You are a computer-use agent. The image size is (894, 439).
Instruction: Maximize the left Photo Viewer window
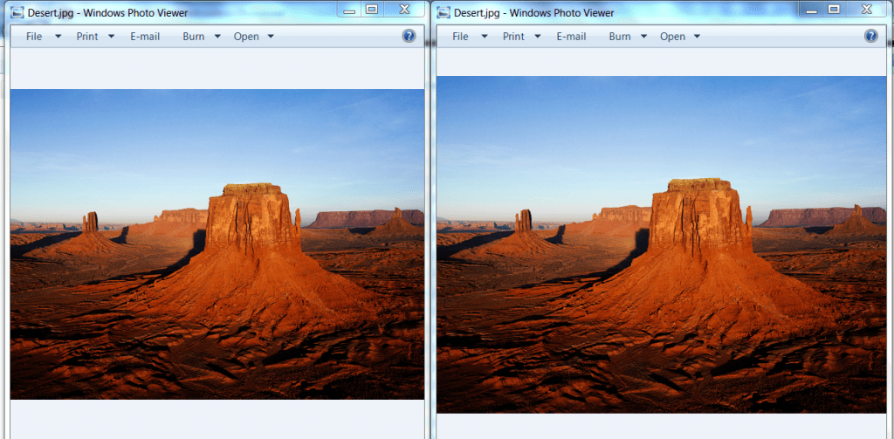(x=372, y=10)
